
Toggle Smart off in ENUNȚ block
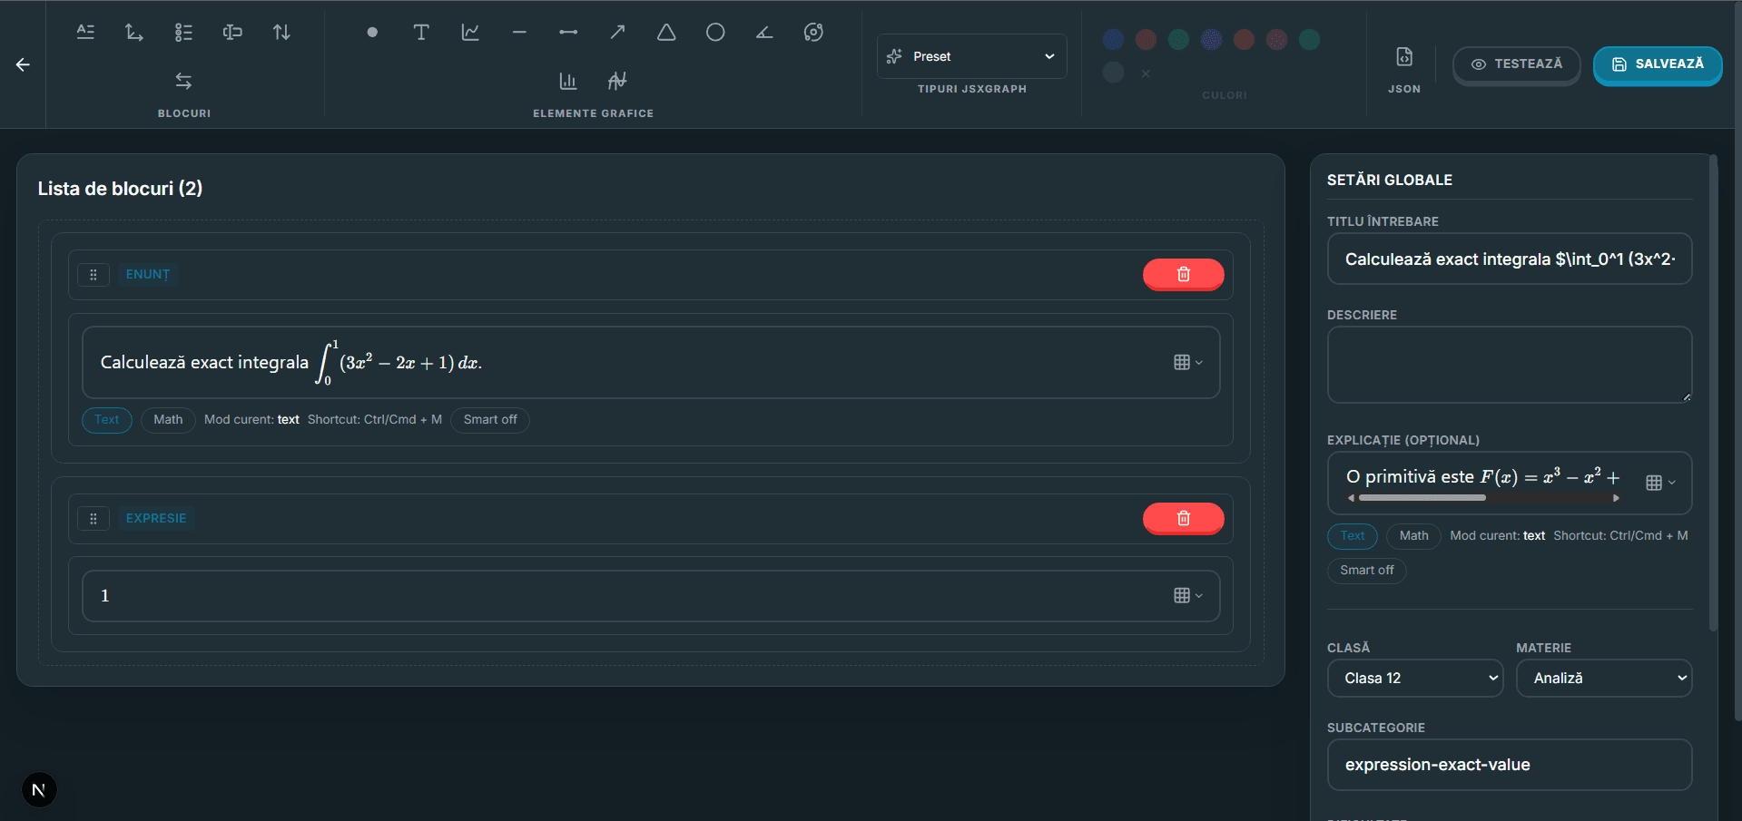point(490,419)
